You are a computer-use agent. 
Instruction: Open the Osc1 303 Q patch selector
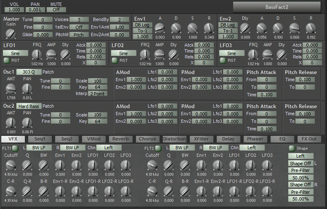[x=29, y=72]
